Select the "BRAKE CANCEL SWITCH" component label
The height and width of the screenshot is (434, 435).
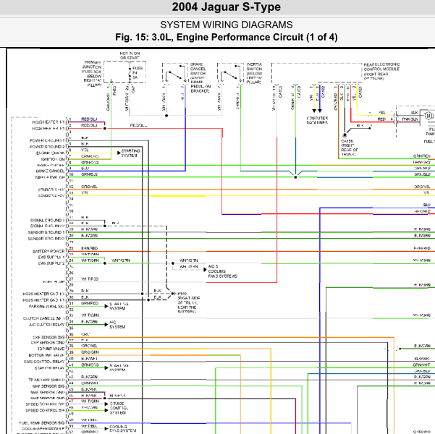[x=198, y=69]
